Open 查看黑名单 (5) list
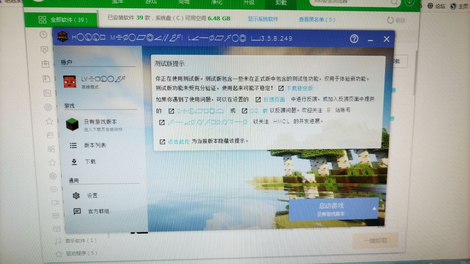The height and width of the screenshot is (264, 470). click(x=317, y=19)
